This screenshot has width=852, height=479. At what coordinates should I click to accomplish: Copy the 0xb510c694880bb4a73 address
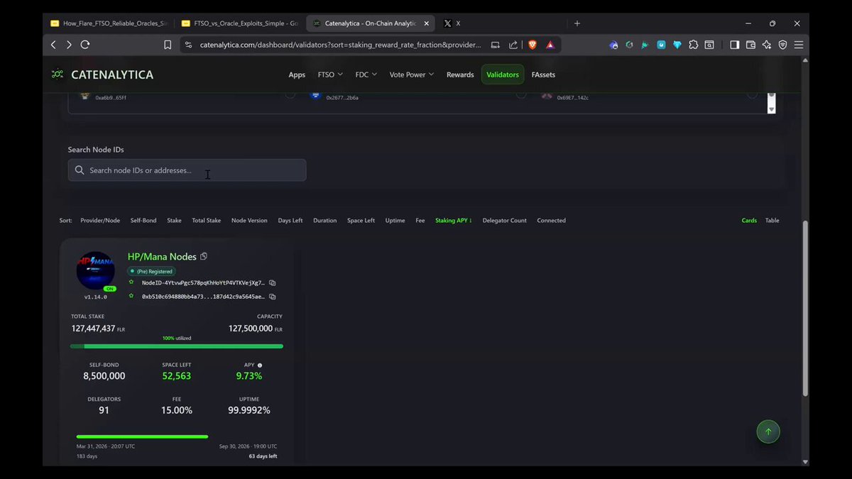pyautogui.click(x=273, y=297)
